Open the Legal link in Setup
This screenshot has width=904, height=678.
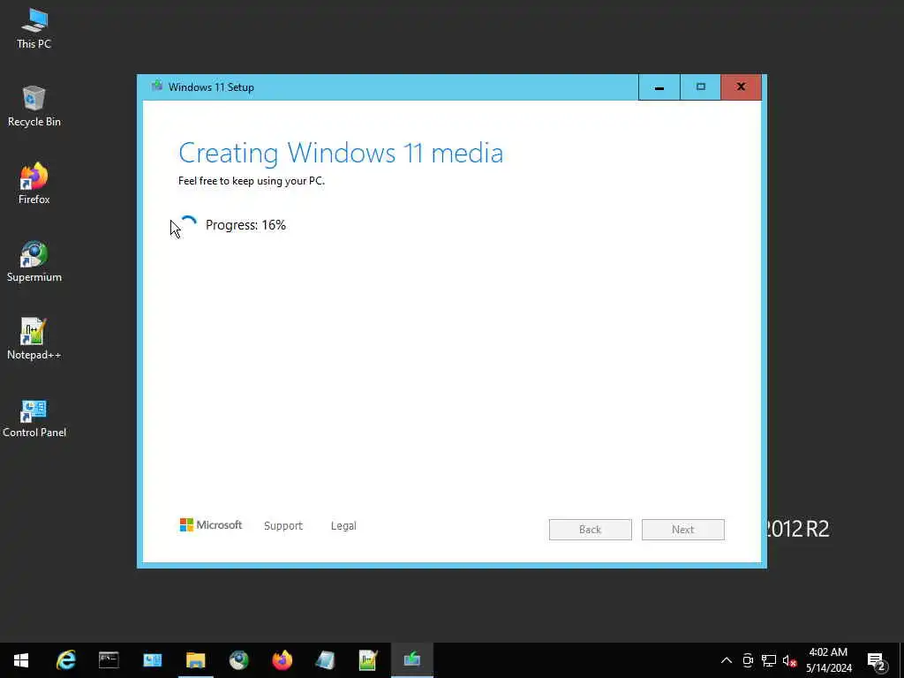343,526
